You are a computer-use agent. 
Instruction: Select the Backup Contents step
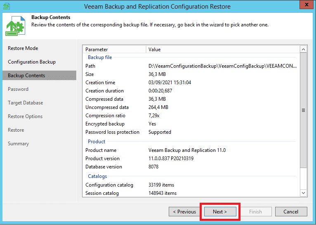[39, 76]
